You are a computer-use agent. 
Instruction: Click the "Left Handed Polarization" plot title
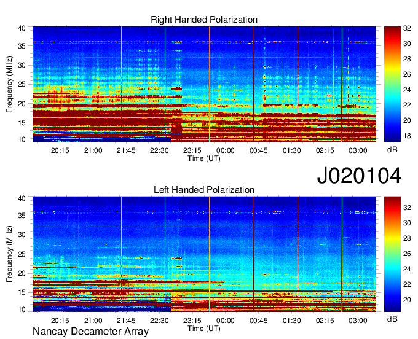(204, 190)
